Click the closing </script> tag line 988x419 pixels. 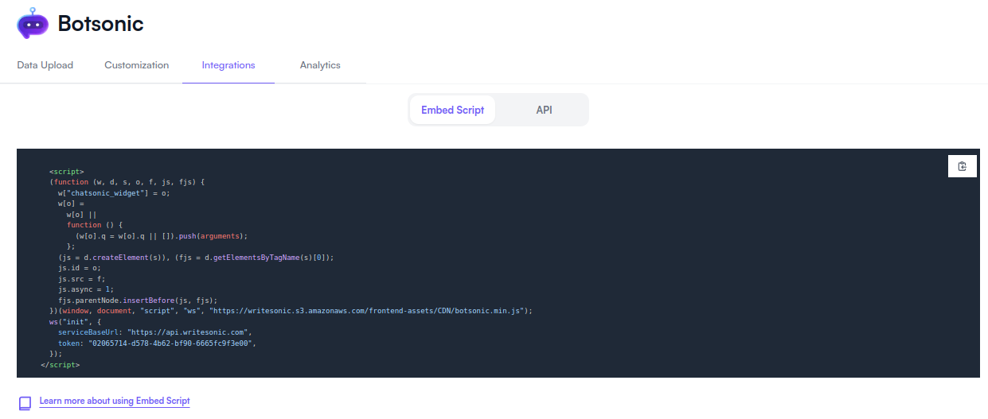tap(60, 364)
